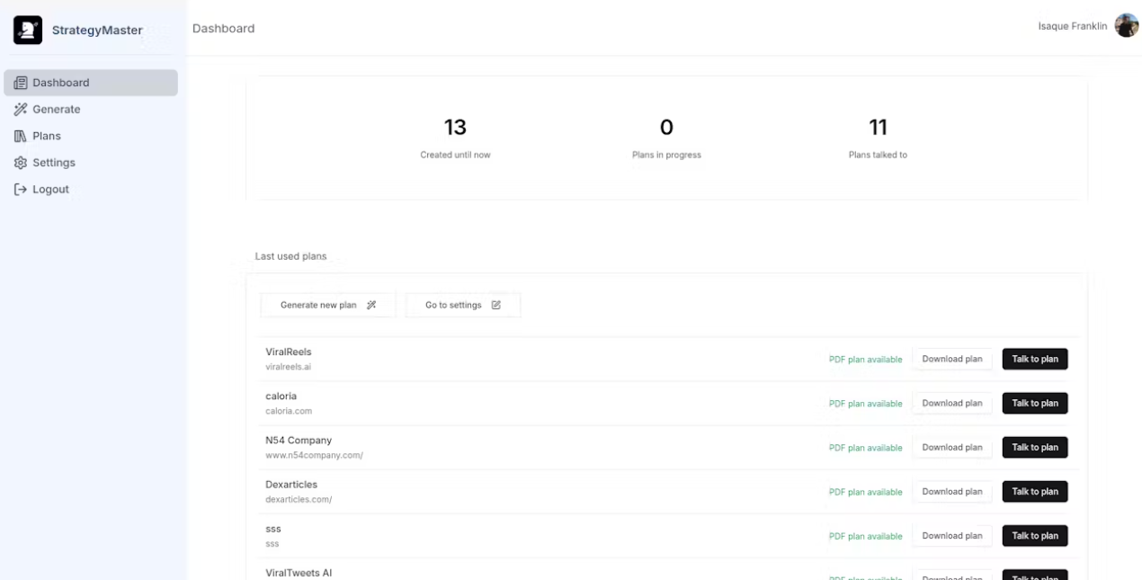This screenshot has height=580, width=1142.
Task: Click the www.n54company.com/ URL text
Action: pos(314,455)
